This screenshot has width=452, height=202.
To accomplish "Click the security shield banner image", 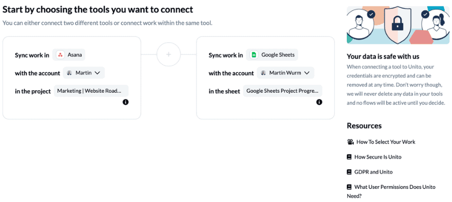I will tap(398, 25).
